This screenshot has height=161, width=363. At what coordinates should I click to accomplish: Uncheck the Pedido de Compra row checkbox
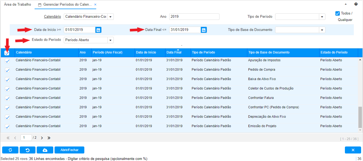pos(7,70)
